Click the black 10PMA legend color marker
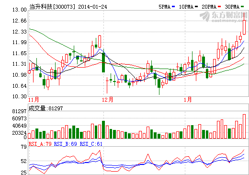This screenshot has height=175, width=249. [x=196, y=7]
